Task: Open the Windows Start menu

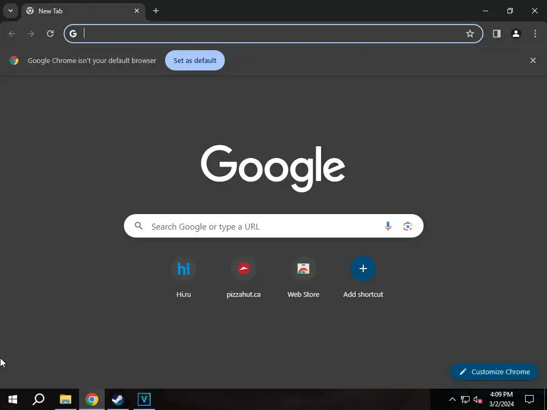Action: point(13,399)
